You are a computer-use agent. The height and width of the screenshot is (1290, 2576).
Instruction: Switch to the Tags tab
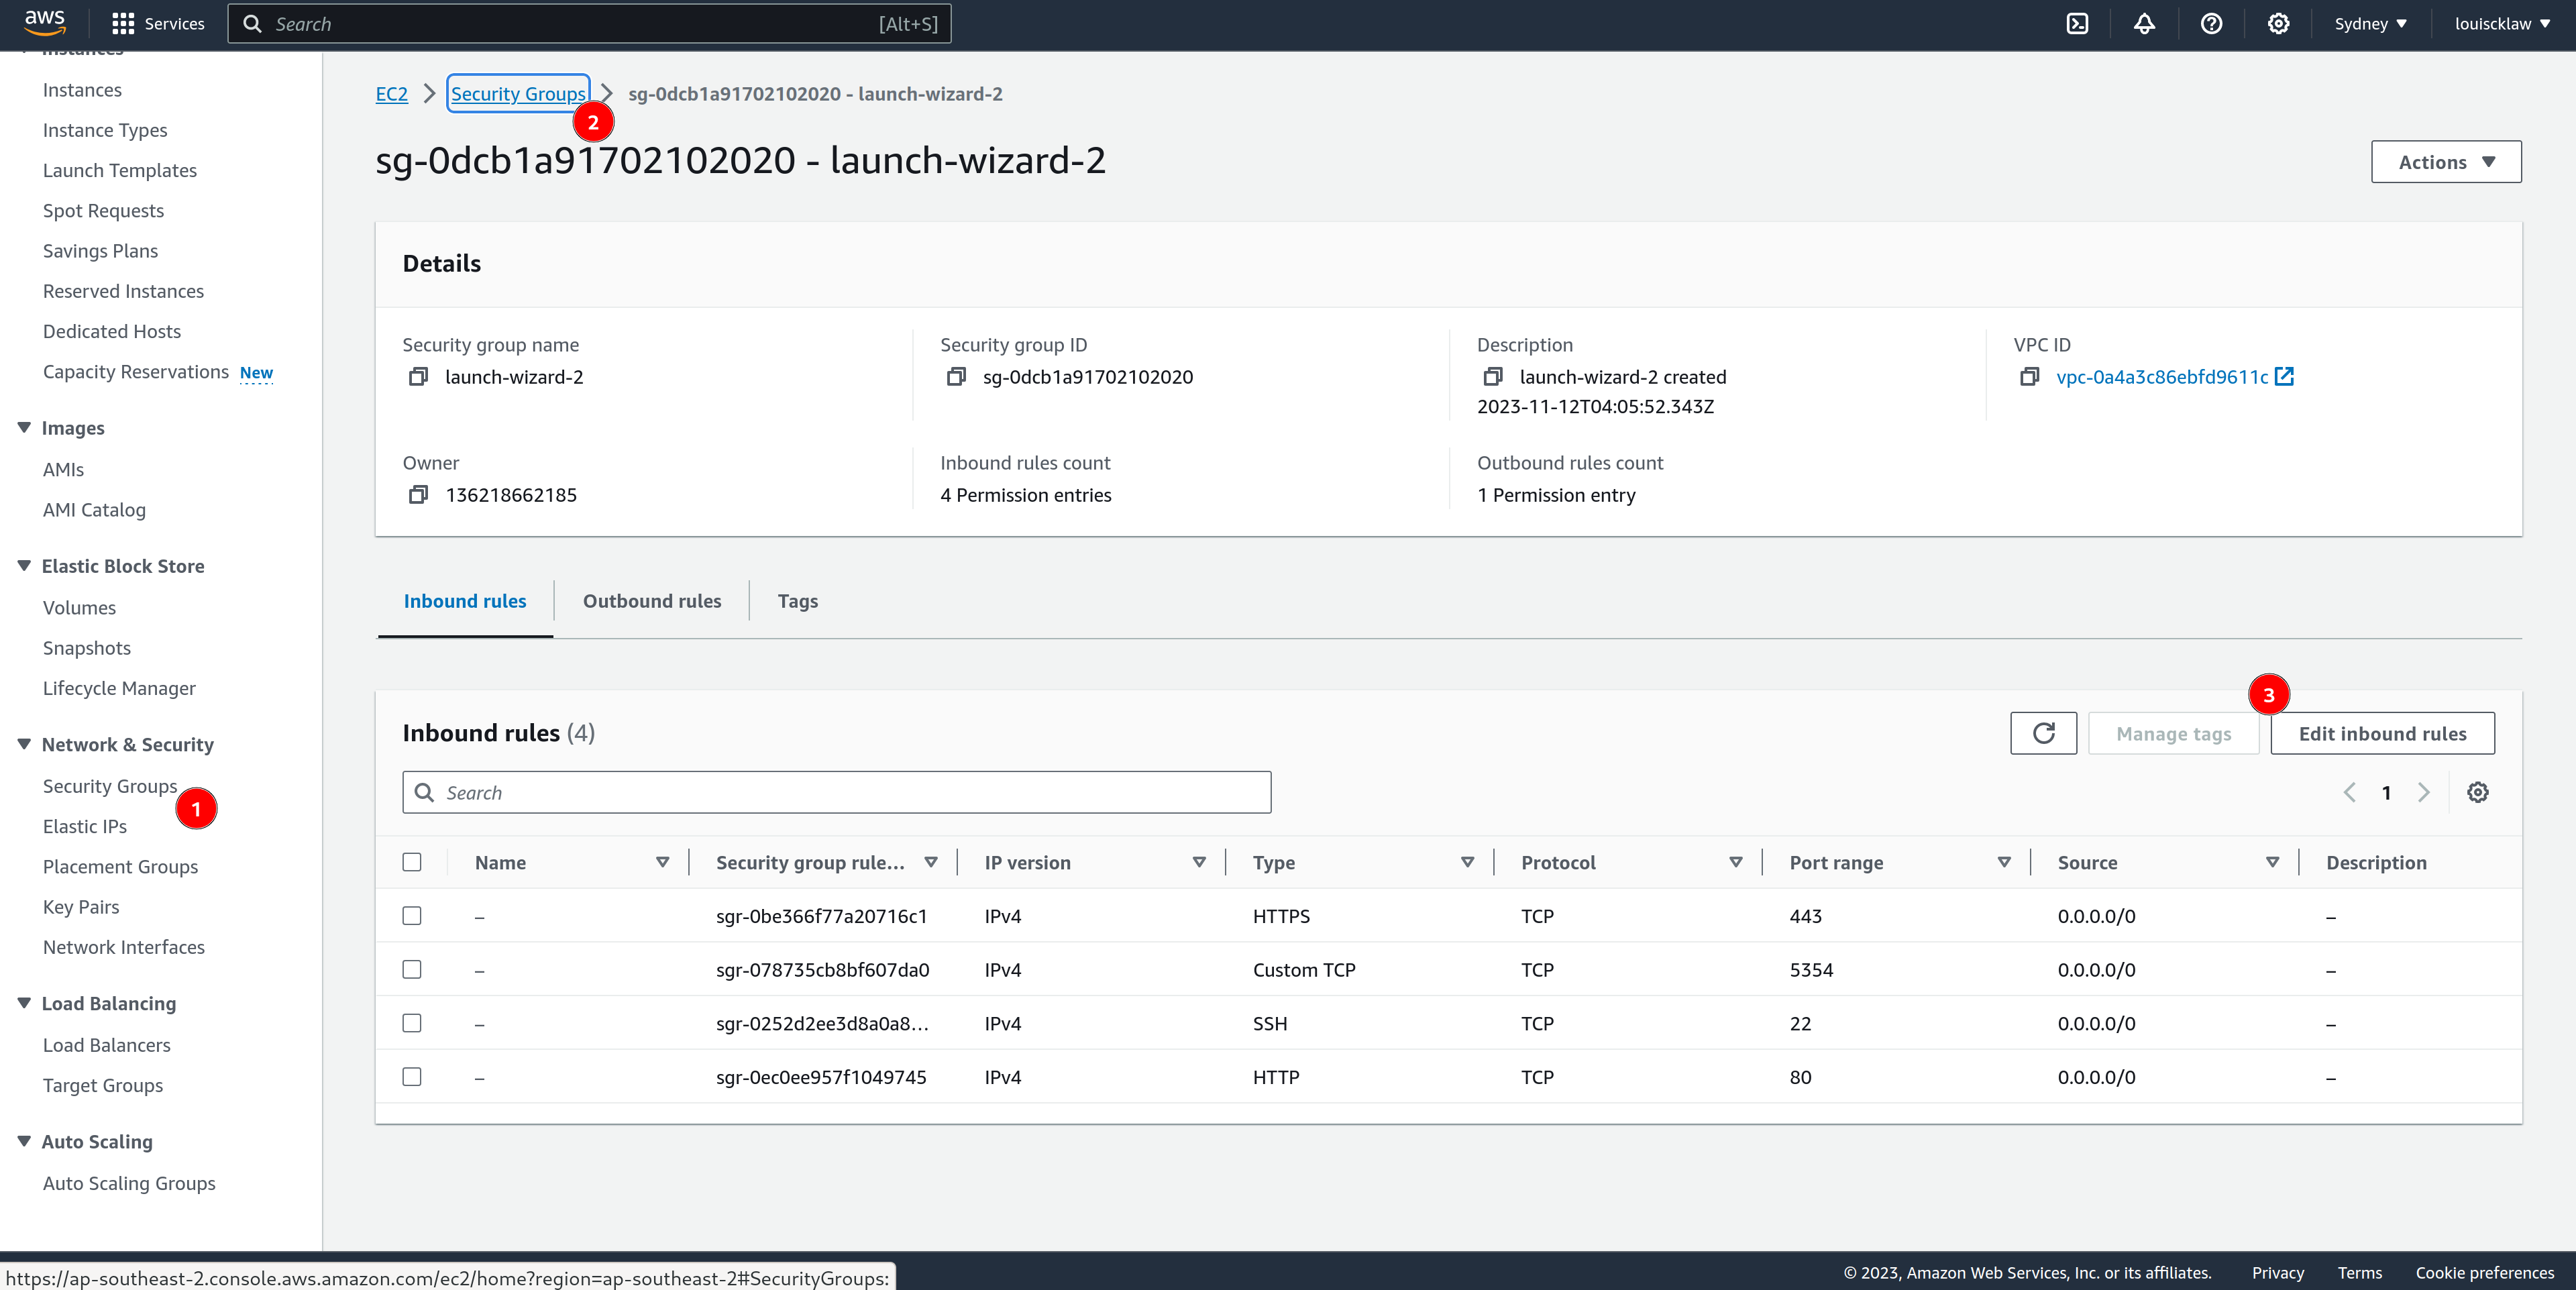[x=797, y=601]
